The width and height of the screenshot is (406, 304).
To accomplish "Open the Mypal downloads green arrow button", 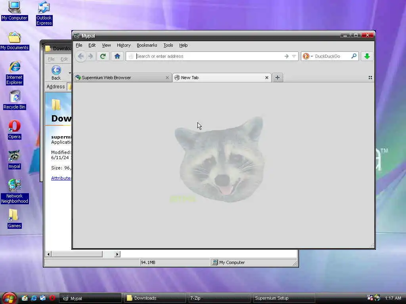I will [x=367, y=56].
